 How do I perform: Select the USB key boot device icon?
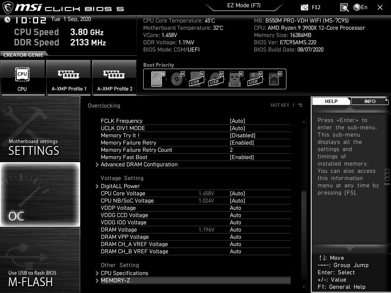(x=235, y=79)
